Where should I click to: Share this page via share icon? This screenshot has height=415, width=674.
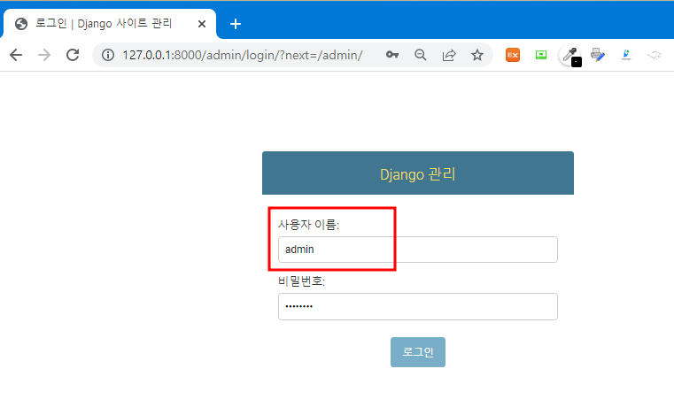click(x=449, y=55)
